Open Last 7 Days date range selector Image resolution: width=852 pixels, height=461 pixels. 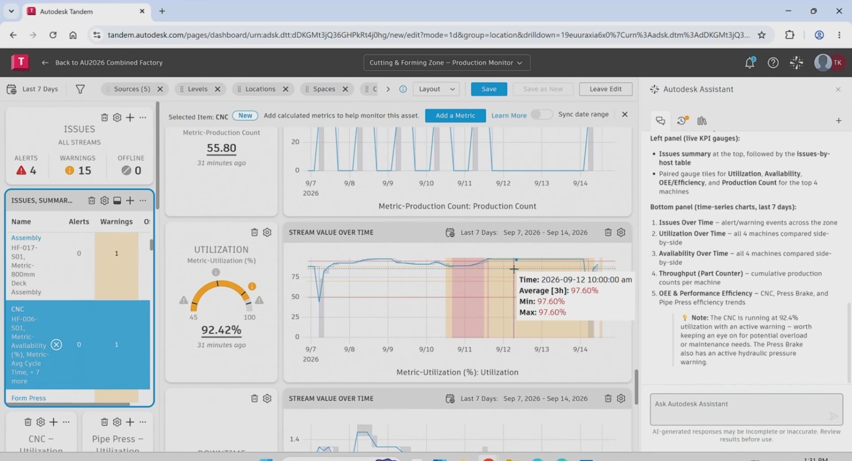click(x=33, y=89)
